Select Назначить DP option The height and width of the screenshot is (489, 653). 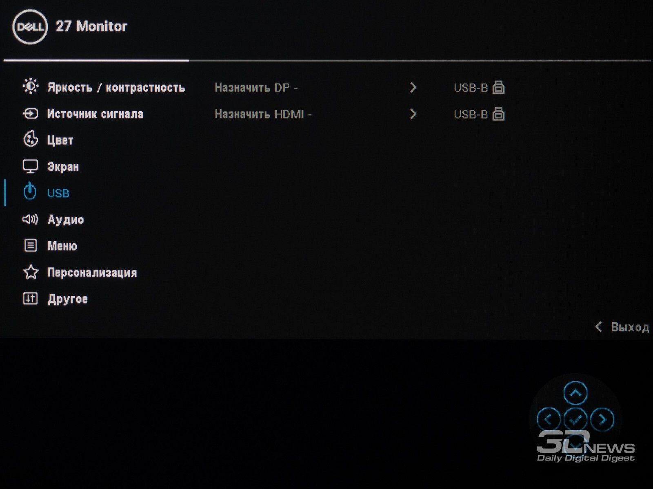click(x=256, y=87)
